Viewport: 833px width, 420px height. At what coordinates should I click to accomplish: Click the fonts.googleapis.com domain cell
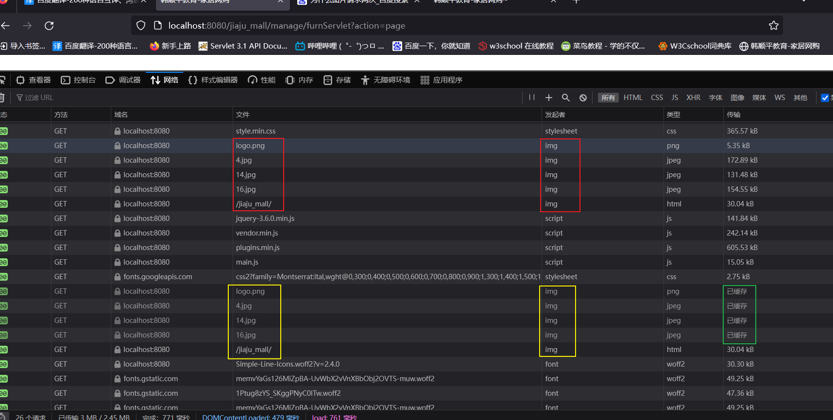click(172, 277)
